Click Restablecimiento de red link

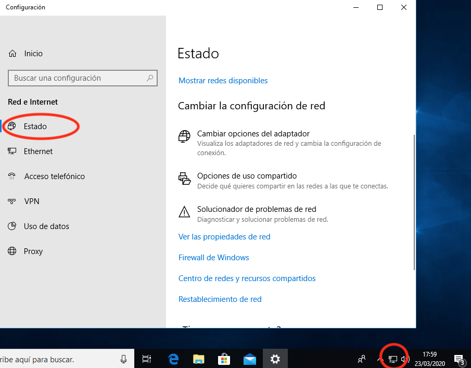(220, 299)
